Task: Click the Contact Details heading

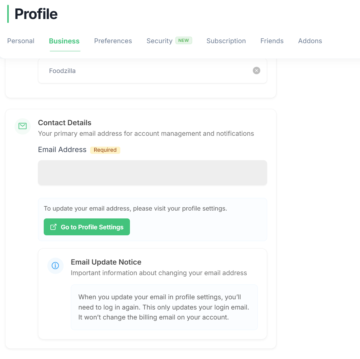Action: (65, 123)
